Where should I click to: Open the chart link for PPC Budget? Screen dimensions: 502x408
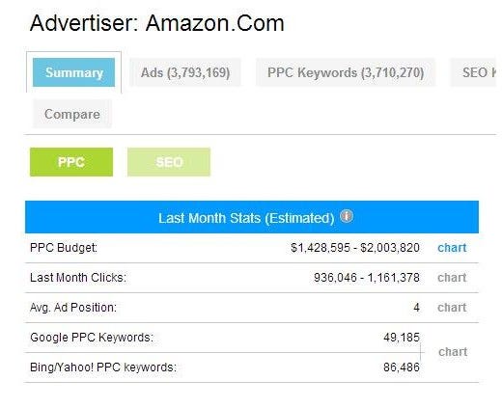(452, 248)
